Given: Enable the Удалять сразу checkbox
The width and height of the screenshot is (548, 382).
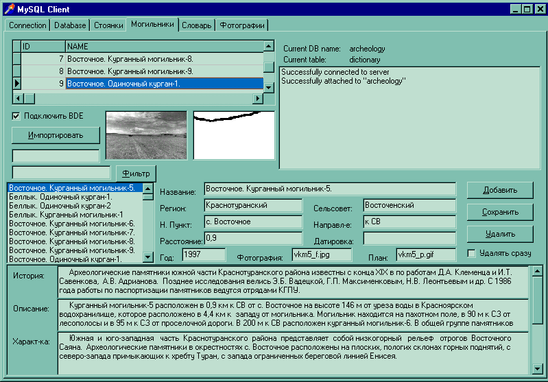Looking at the screenshot, I should coord(471,253).
